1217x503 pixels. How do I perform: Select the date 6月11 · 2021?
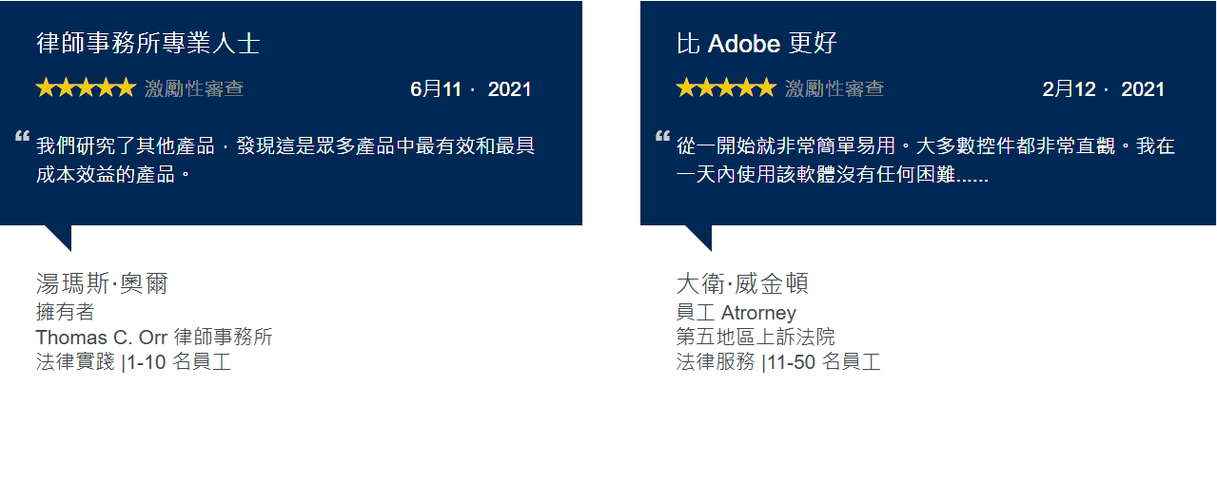point(471,89)
